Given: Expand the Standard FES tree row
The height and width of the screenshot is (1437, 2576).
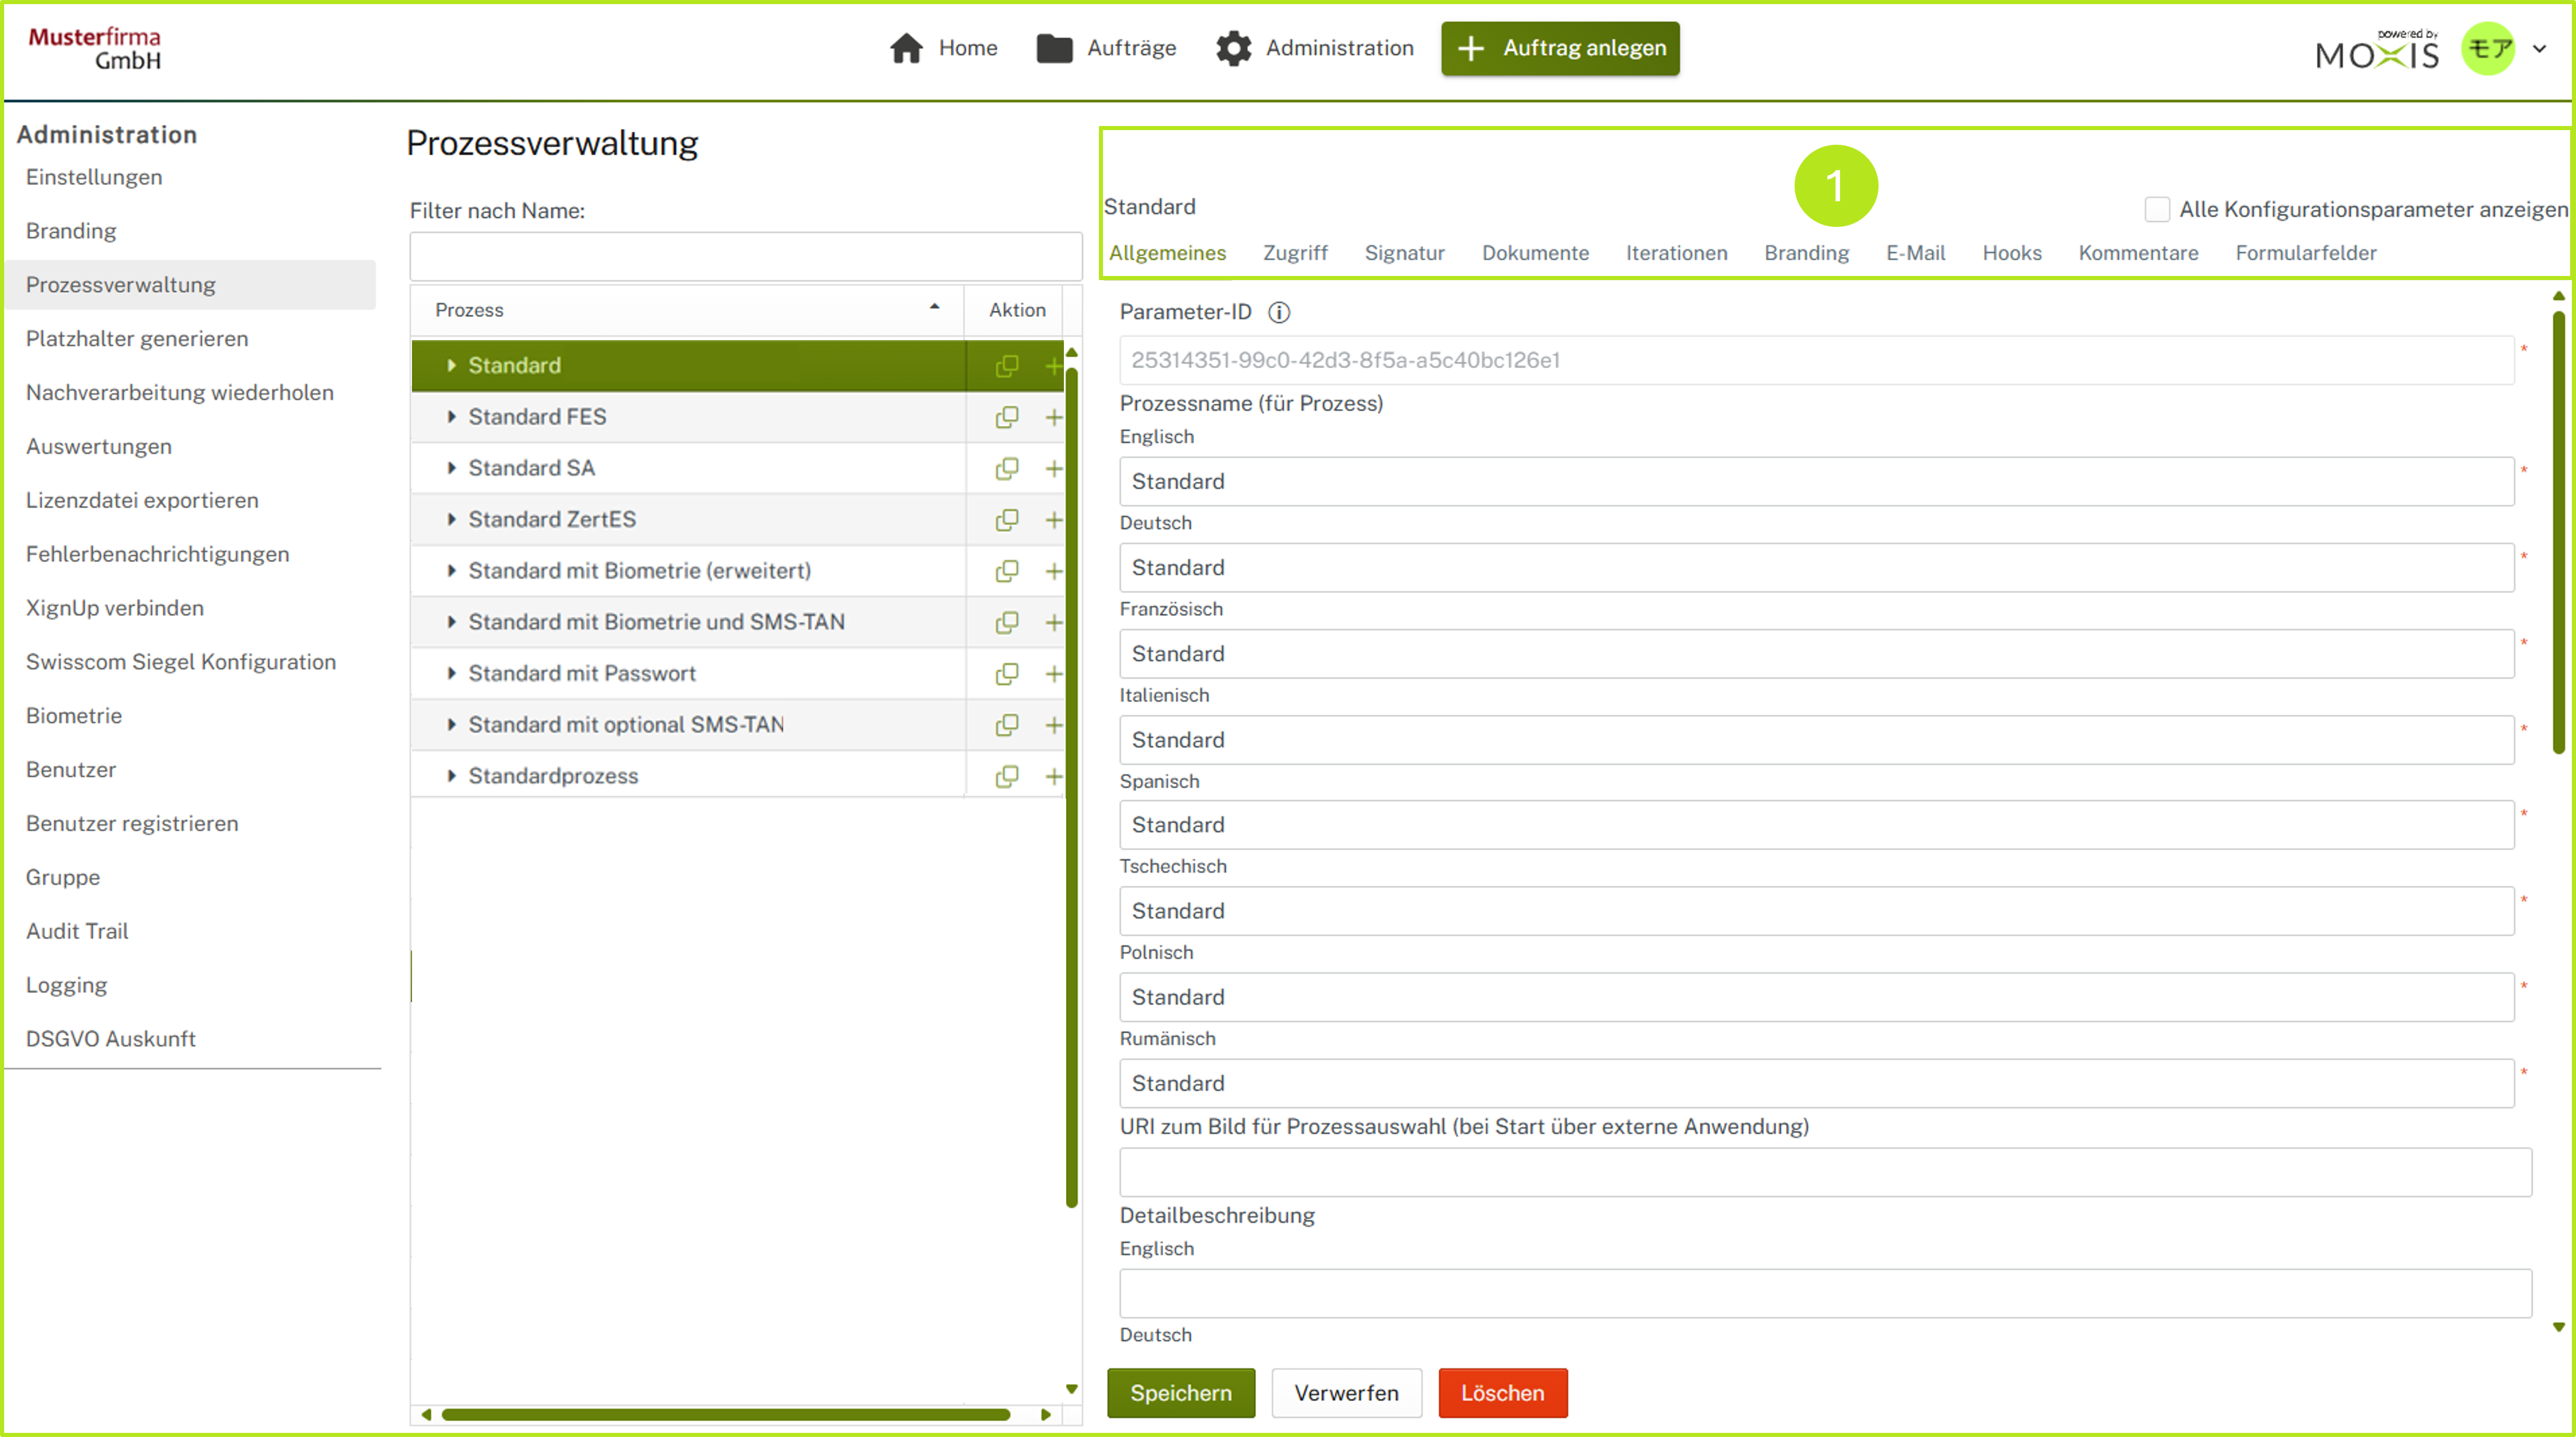Looking at the screenshot, I should point(451,417).
